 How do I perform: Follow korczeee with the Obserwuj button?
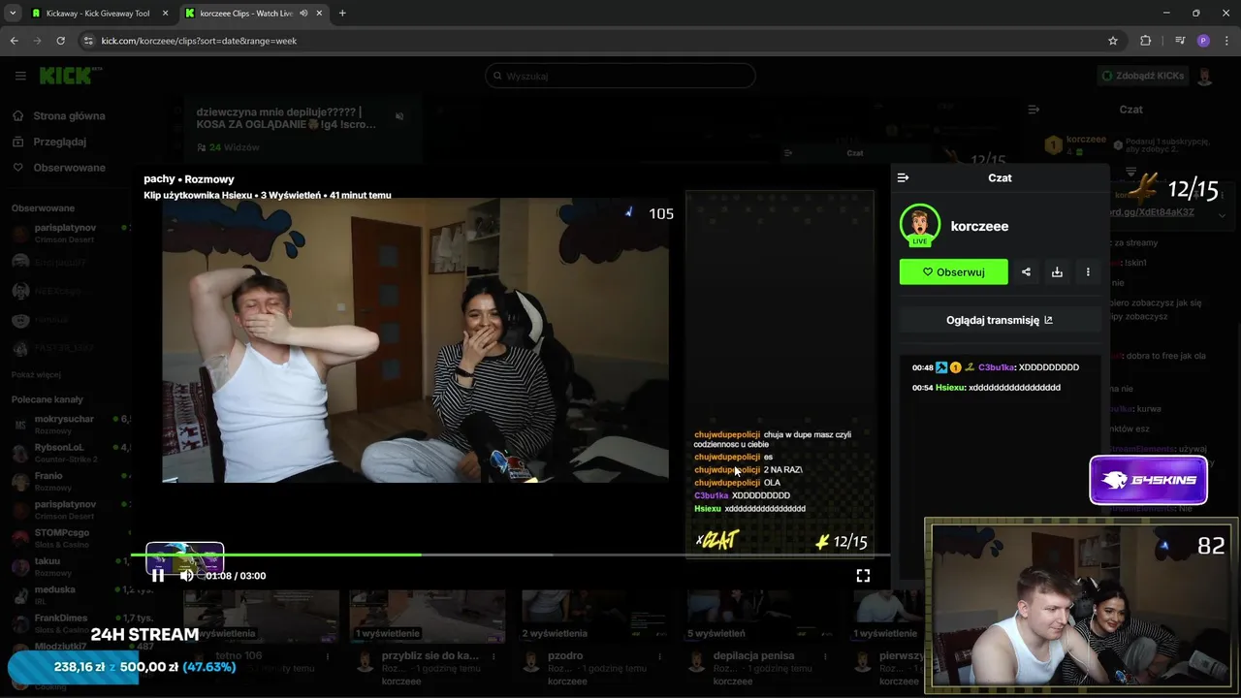953,272
